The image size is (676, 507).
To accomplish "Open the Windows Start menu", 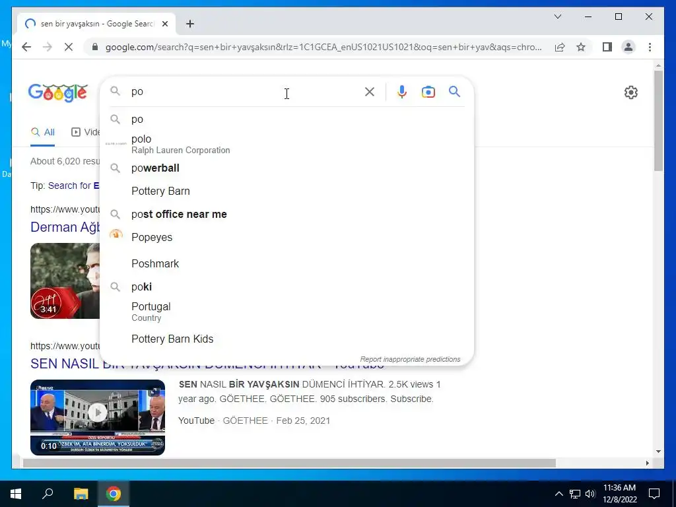I will pos(16,494).
